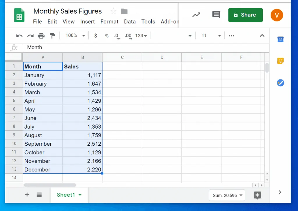The image size is (298, 211).
Task: Select the Print icon
Action: [41, 35]
